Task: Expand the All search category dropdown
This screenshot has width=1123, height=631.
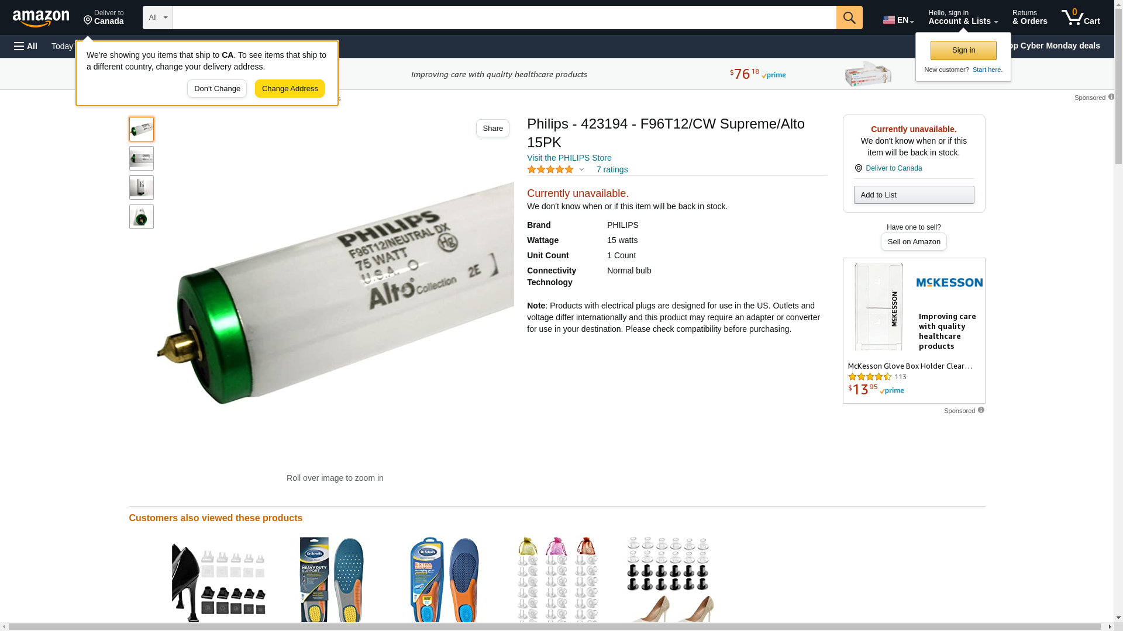Action: click(x=158, y=18)
